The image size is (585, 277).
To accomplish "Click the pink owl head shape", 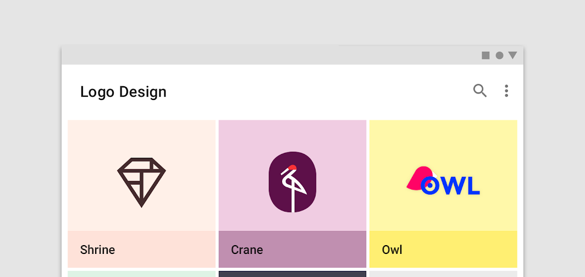I will (418, 178).
